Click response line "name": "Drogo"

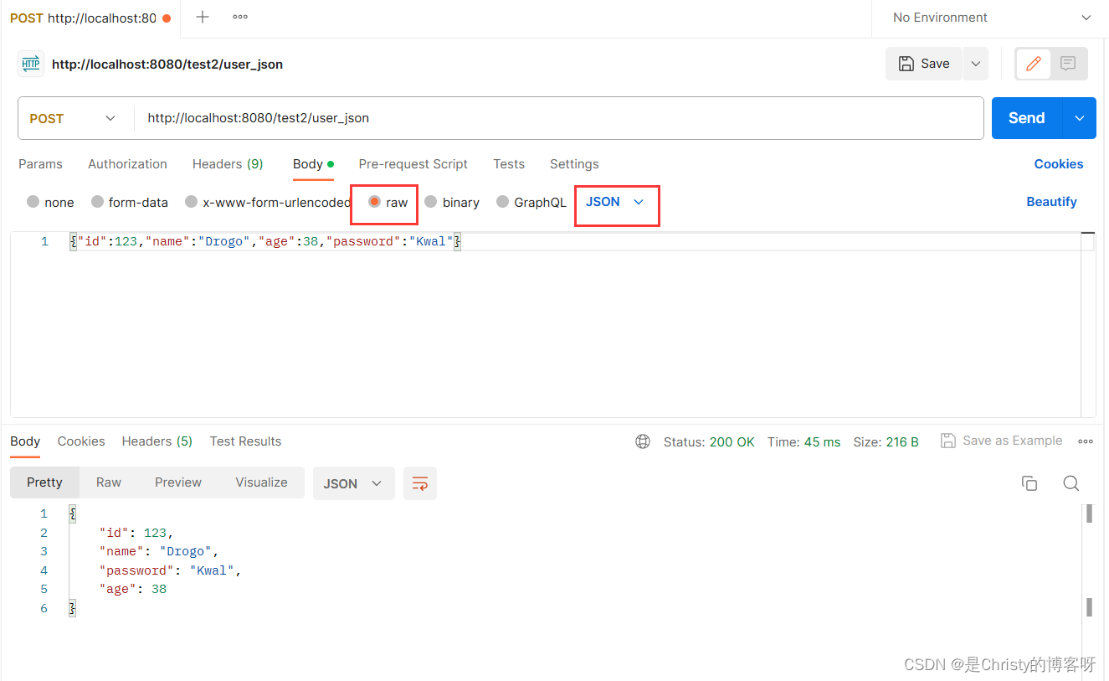159,551
